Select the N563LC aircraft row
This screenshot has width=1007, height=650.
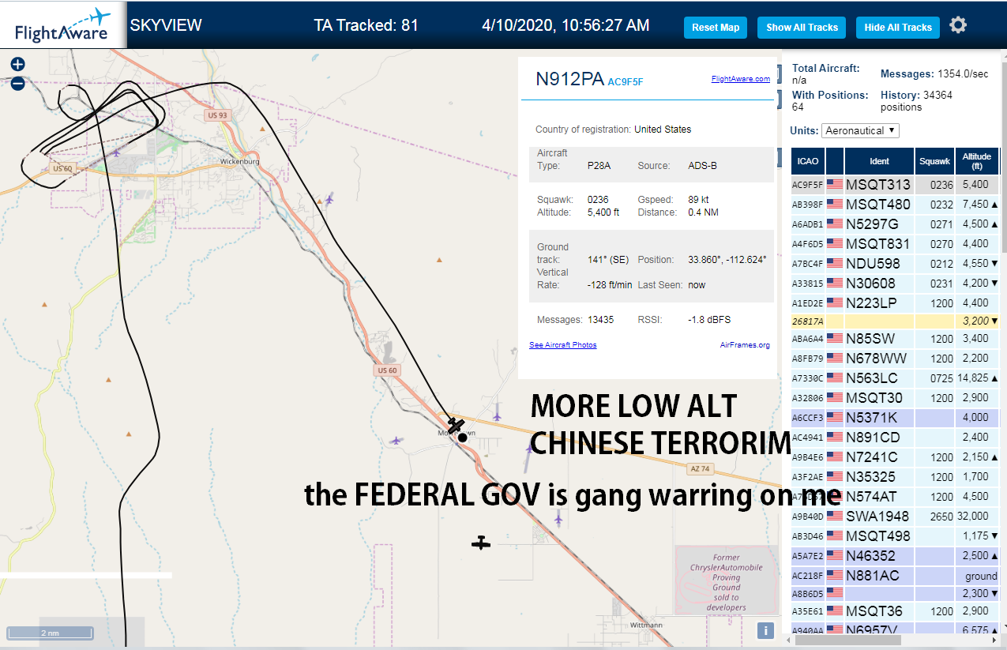coord(895,378)
